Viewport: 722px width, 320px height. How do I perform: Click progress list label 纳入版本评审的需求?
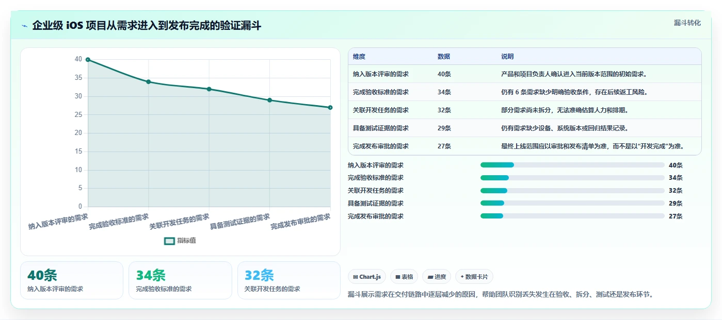point(376,165)
